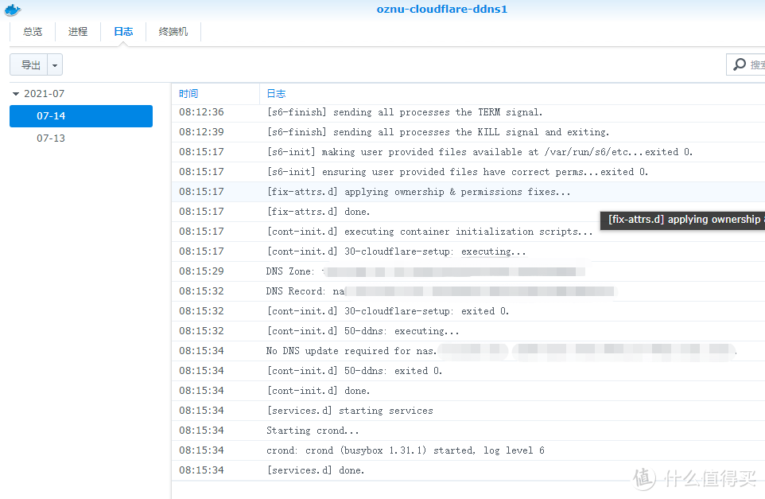Select the 'crond (busybox 1.31.1) started' row
765x499 pixels.
pos(468,450)
